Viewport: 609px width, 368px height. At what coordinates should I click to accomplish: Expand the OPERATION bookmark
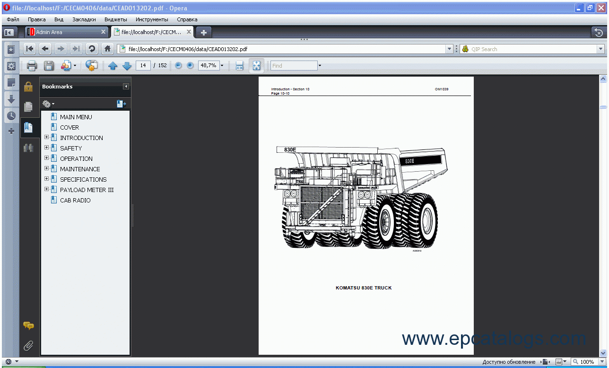[46, 158]
